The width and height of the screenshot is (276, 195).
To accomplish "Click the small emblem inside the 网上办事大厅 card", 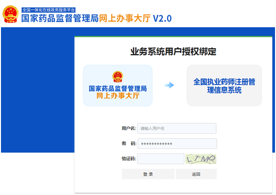I will pyautogui.click(x=118, y=77).
